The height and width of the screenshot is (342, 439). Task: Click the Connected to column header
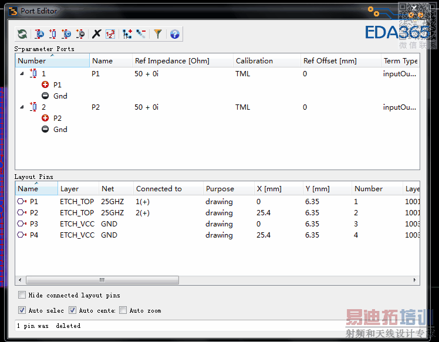click(x=168, y=189)
